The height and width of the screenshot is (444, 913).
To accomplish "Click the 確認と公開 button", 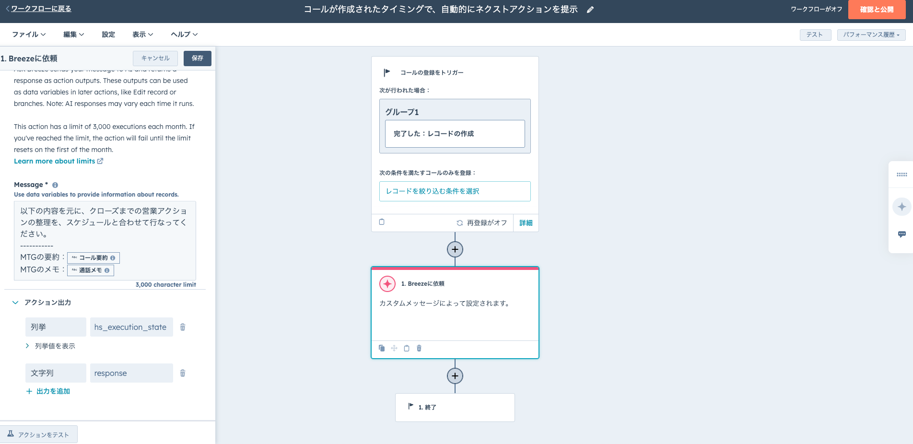I will coord(876,10).
